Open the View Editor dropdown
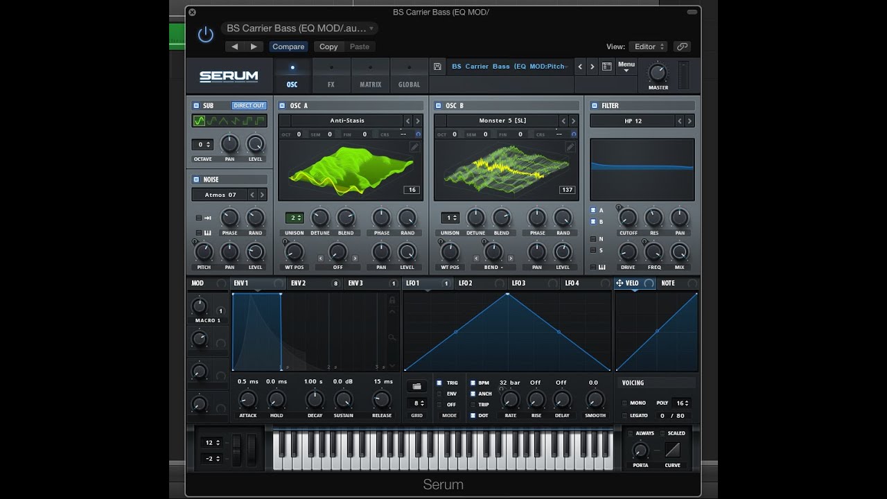887x499 pixels. pyautogui.click(x=649, y=46)
